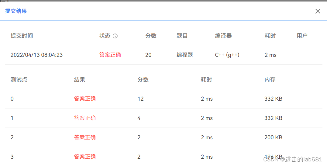Click the total score 20
This screenshot has height=165, width=327.
pyautogui.click(x=148, y=55)
